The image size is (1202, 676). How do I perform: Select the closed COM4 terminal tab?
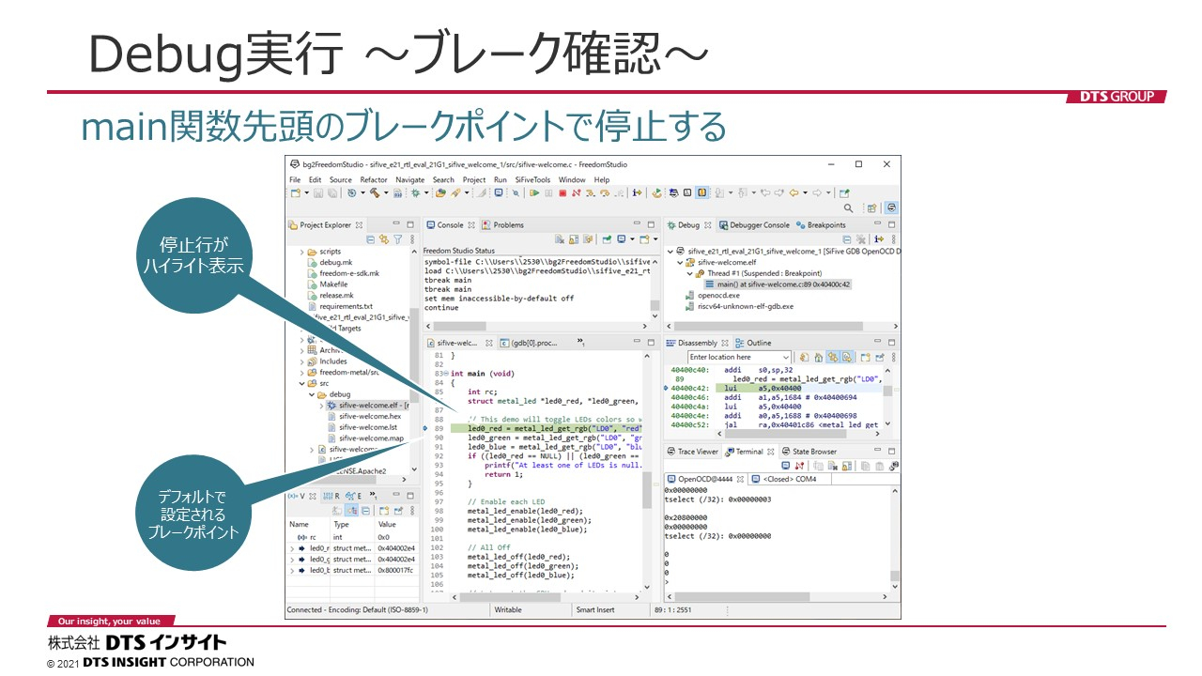tap(784, 479)
